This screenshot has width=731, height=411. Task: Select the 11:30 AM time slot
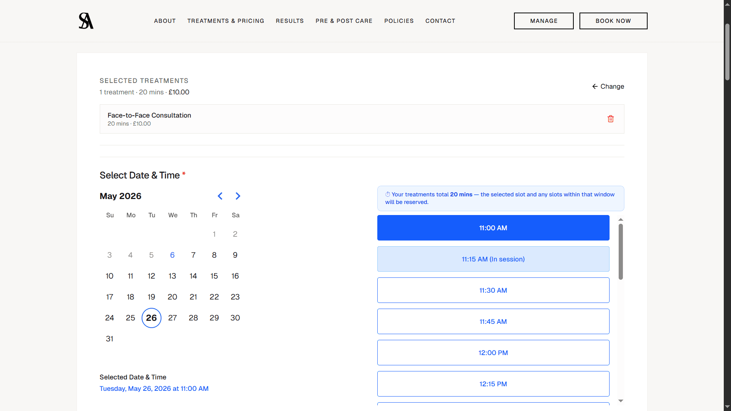(493, 290)
